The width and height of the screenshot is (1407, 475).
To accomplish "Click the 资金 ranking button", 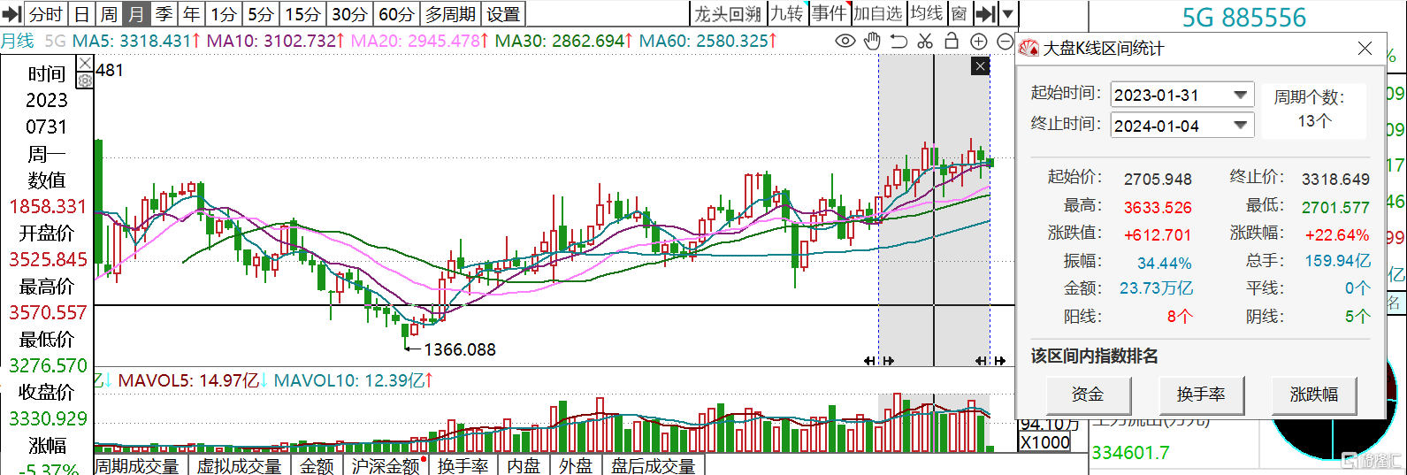I will [1088, 395].
